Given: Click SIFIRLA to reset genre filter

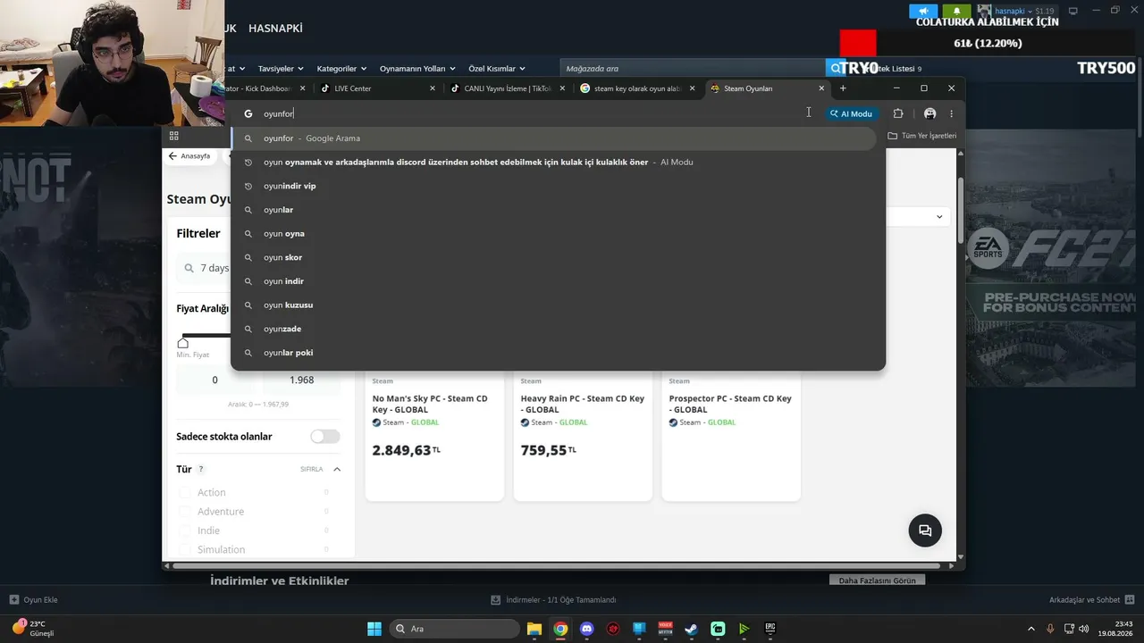Looking at the screenshot, I should pyautogui.click(x=312, y=469).
